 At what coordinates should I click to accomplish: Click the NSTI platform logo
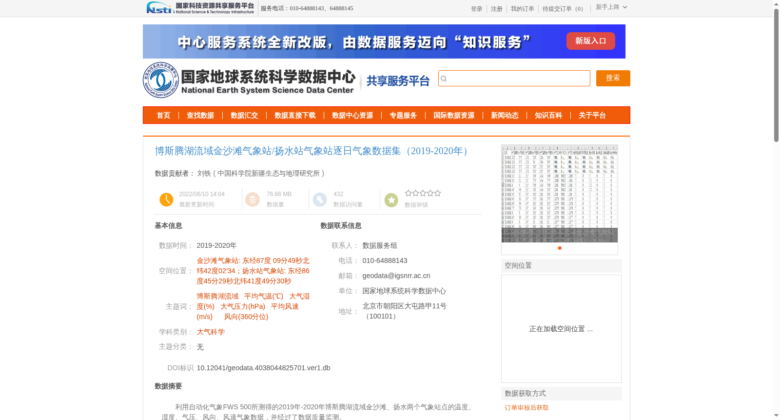coord(200,8)
